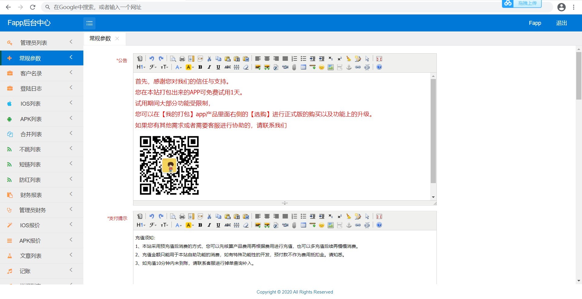Expand 管理员列表 sidebar menu
This screenshot has width=582, height=299.
coord(42,43)
